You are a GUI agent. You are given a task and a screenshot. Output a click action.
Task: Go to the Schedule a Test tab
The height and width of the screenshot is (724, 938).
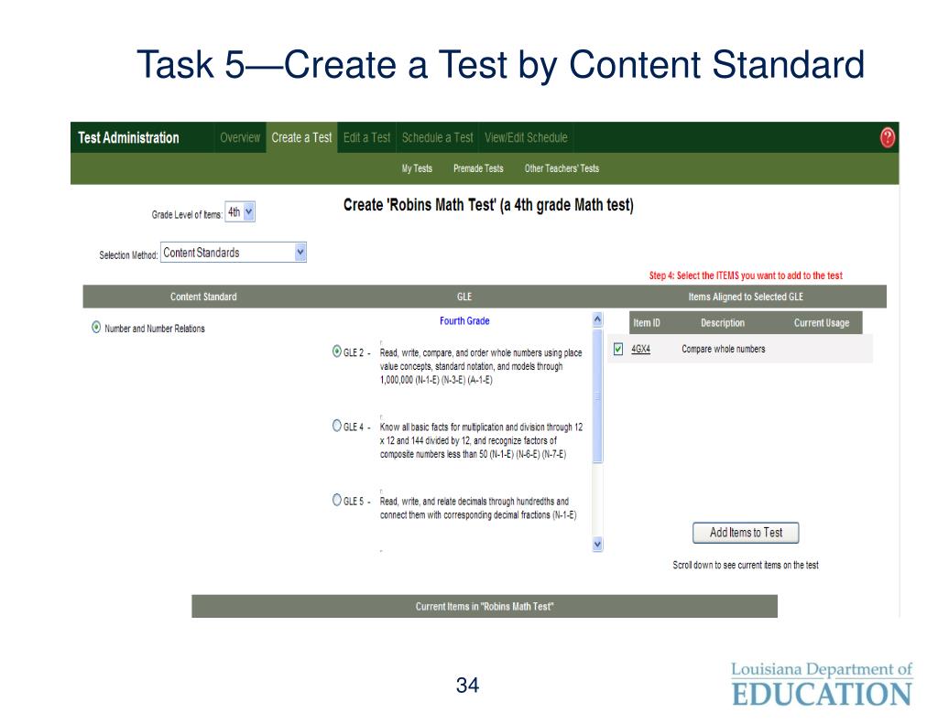point(437,137)
